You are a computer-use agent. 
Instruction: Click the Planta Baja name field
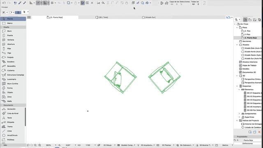(x=252, y=140)
